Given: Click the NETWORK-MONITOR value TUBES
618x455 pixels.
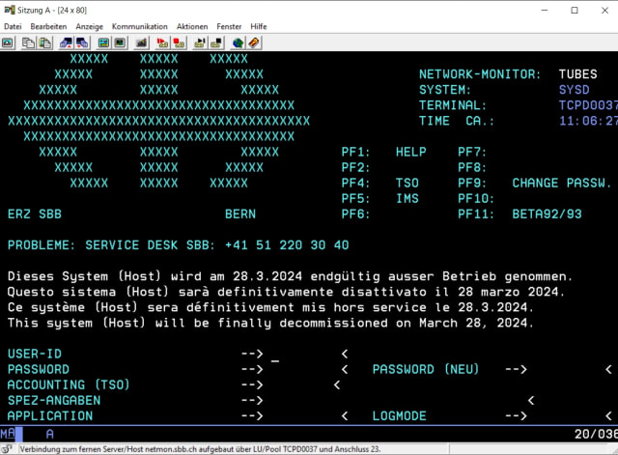Looking at the screenshot, I should [x=577, y=74].
